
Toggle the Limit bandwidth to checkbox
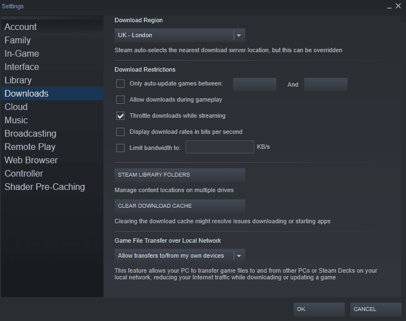120,148
